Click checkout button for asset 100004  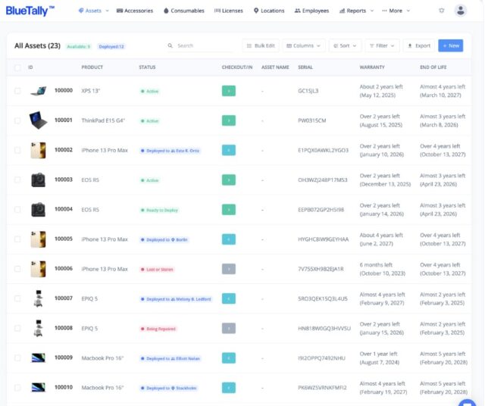click(229, 210)
